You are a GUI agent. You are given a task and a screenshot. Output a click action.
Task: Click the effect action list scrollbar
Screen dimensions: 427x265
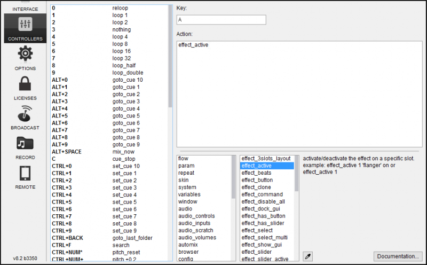tap(296, 176)
